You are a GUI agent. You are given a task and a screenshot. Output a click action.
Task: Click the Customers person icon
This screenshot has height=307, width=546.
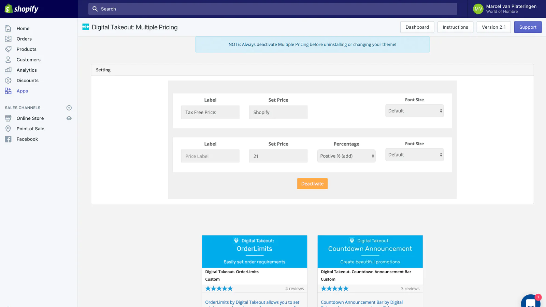[x=8, y=60]
